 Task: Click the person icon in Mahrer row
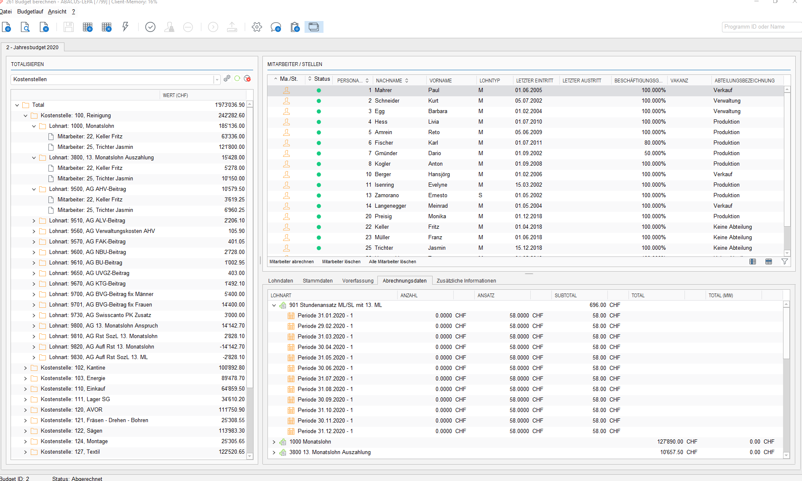click(x=286, y=90)
